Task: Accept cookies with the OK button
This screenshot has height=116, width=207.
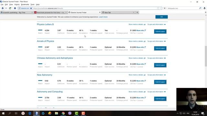Action: pyautogui.click(x=161, y=17)
